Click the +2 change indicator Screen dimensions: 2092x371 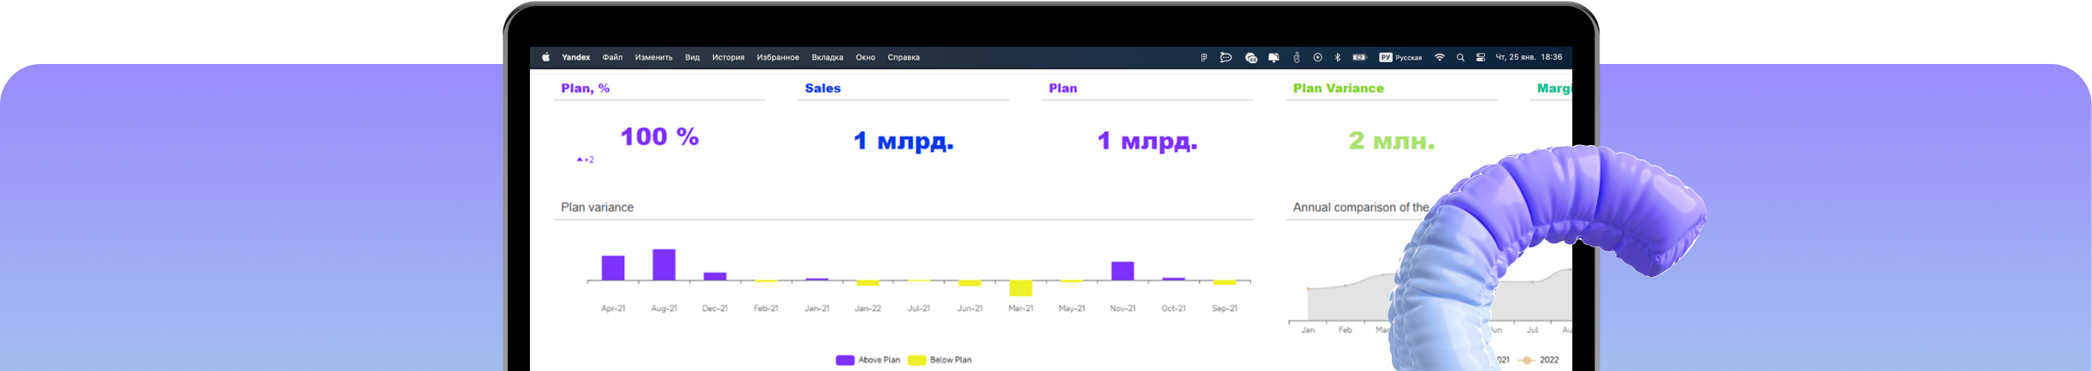tap(585, 159)
